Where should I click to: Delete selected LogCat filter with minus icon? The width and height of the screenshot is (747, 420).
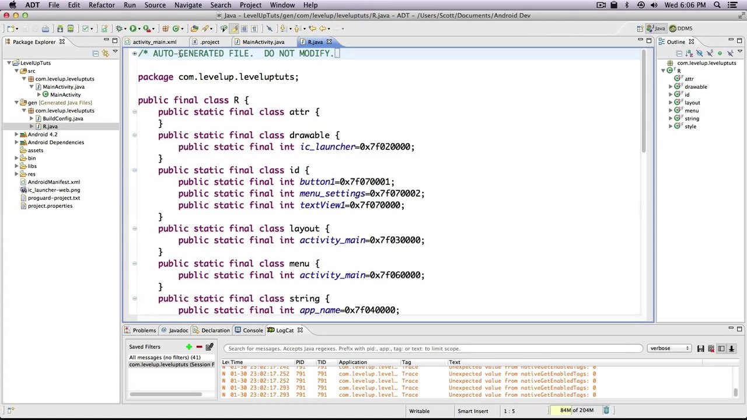coord(199,347)
